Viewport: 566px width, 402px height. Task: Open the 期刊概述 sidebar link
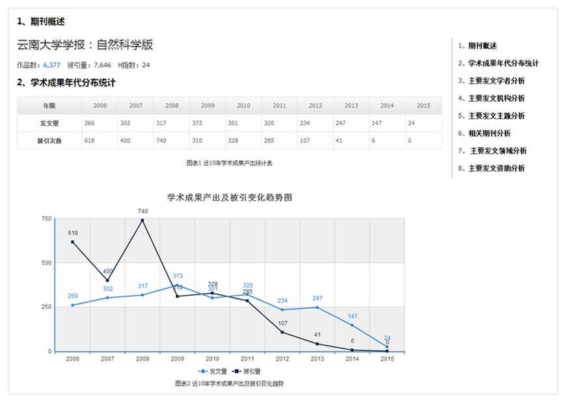481,46
